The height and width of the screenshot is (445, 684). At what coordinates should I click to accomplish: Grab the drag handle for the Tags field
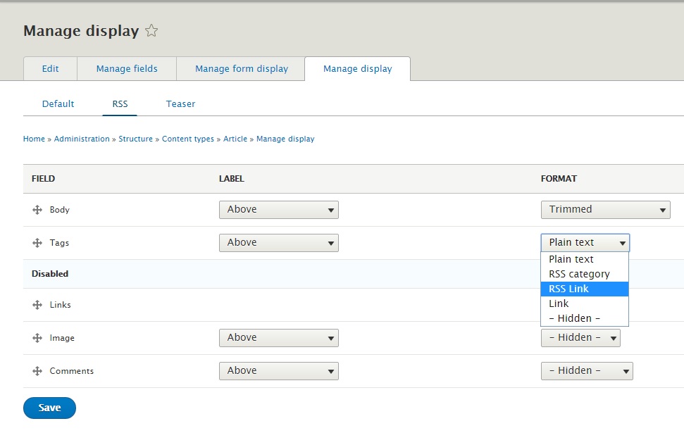pos(37,242)
